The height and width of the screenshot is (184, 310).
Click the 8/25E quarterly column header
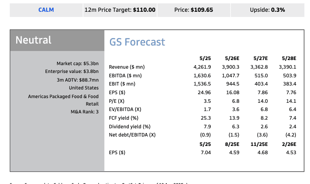[232, 144]
